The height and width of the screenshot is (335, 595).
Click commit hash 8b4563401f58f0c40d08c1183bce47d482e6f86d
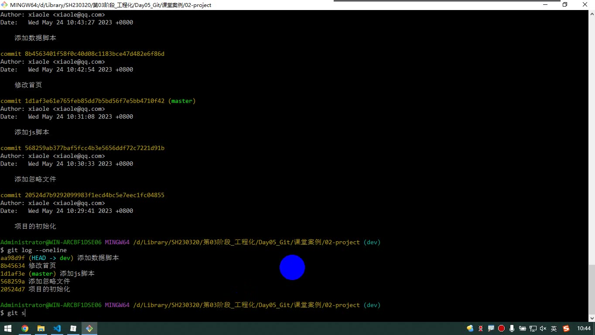(95, 54)
